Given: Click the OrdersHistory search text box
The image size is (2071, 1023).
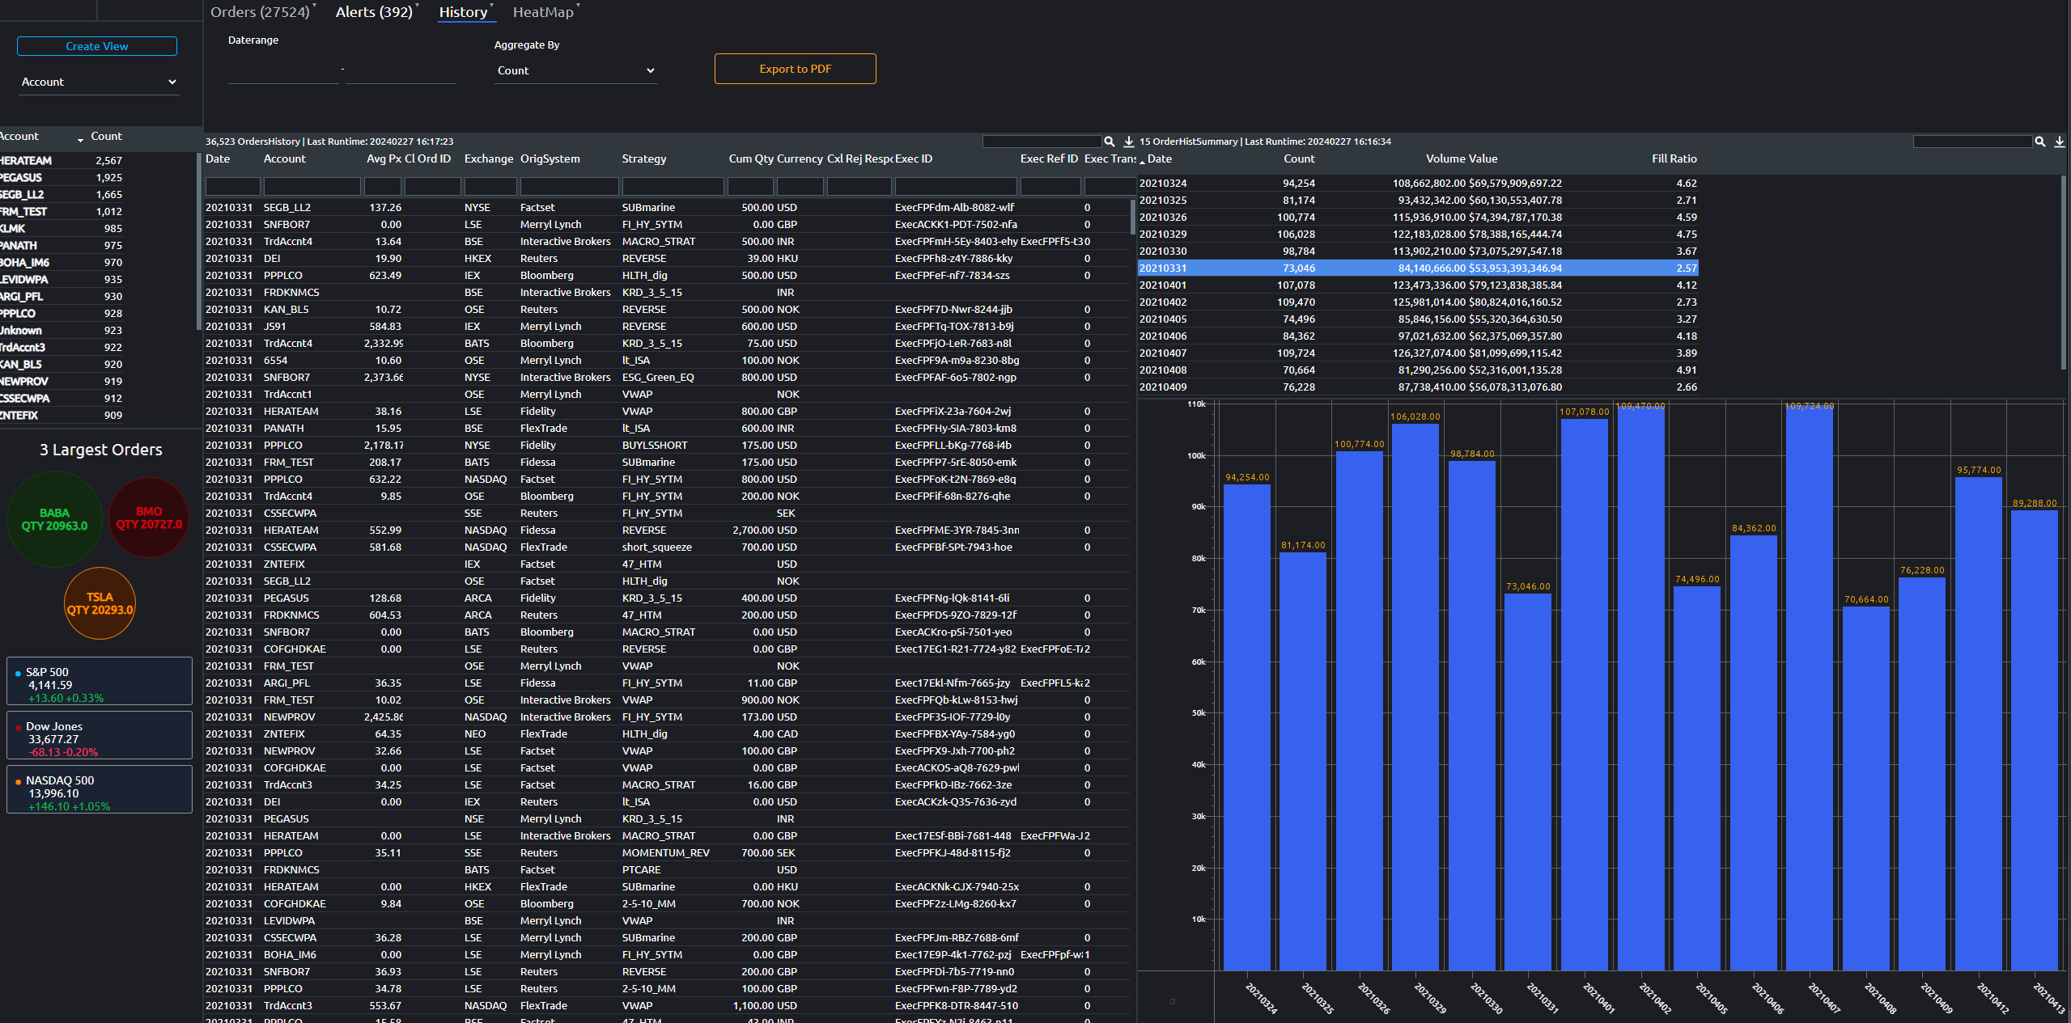Looking at the screenshot, I should click(x=1042, y=142).
